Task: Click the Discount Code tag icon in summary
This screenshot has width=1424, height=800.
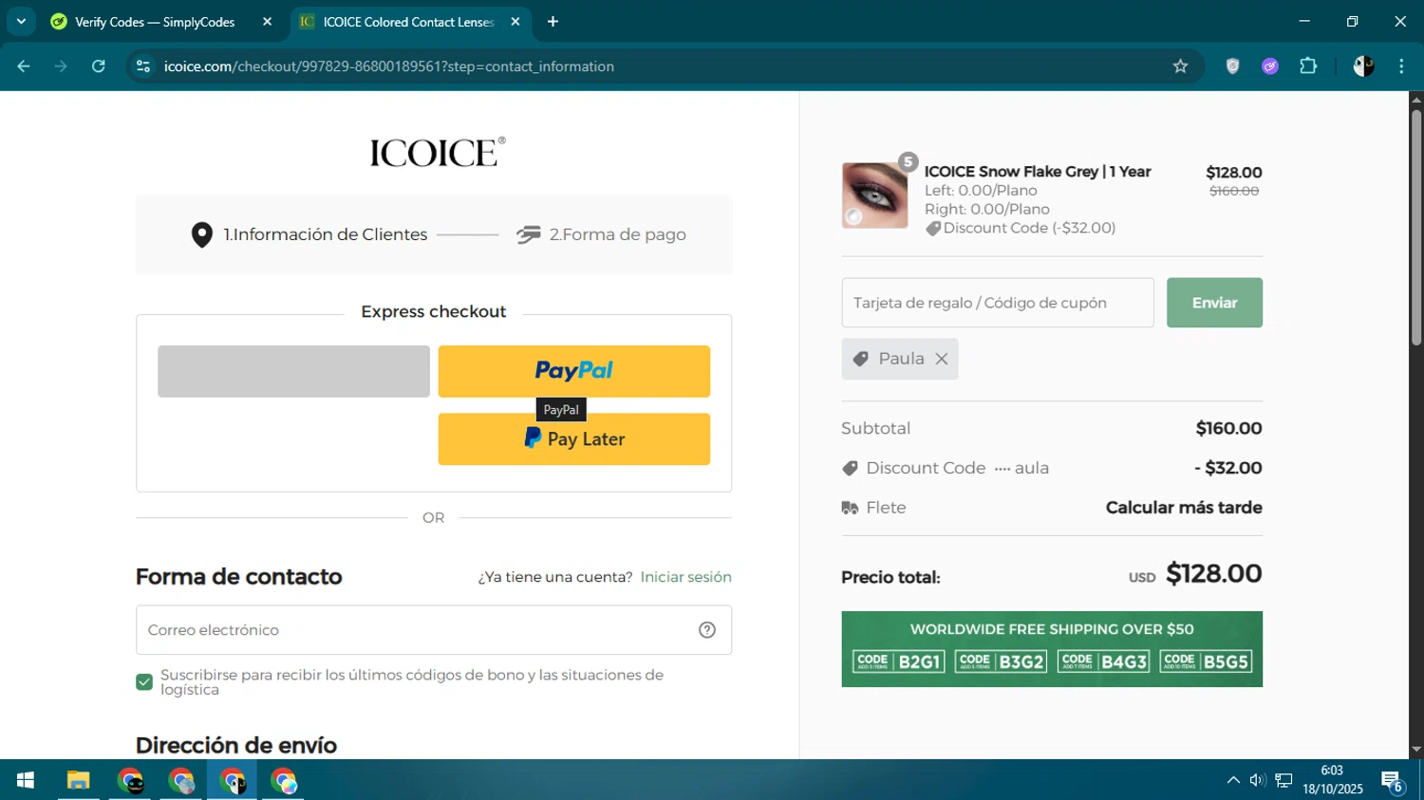Action: [850, 468]
